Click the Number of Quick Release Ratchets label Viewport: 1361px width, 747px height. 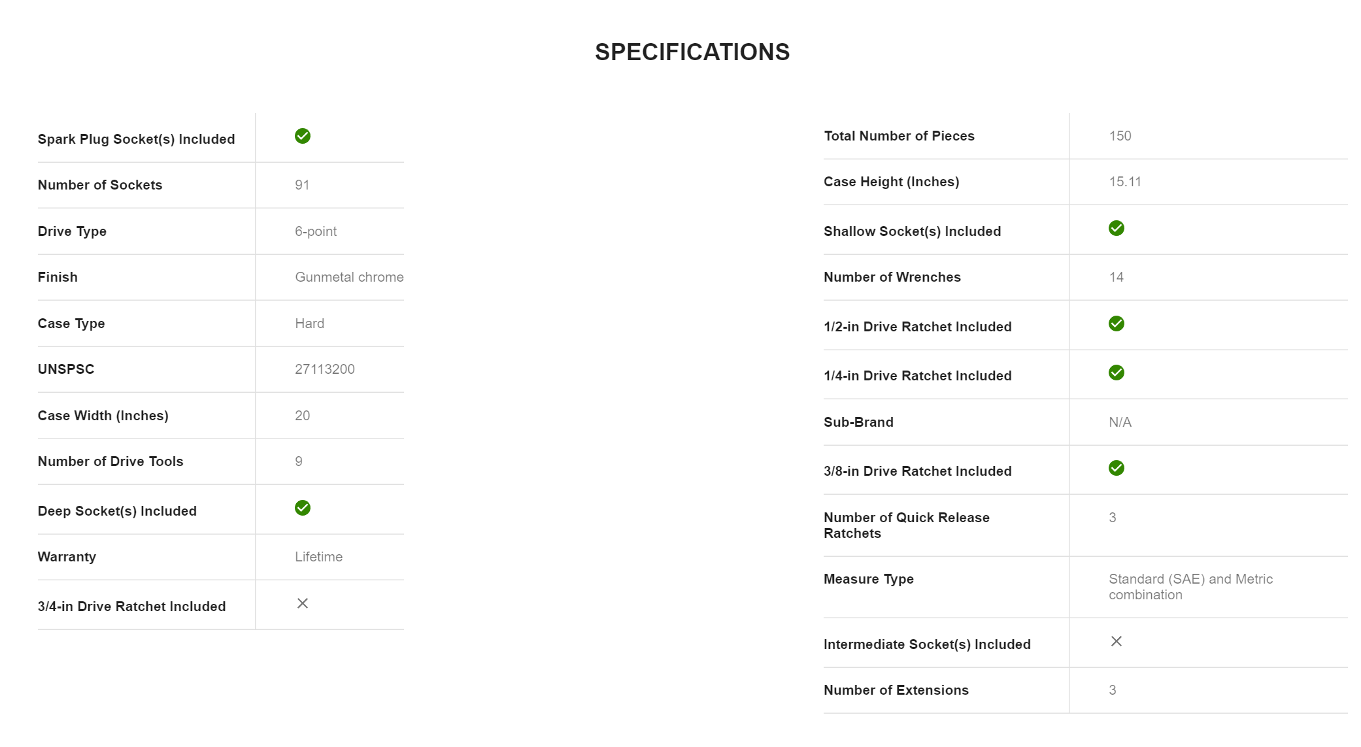click(906, 525)
